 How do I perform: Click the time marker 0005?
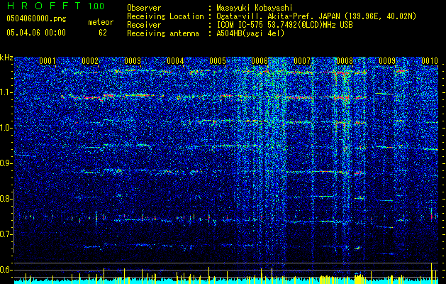click(218, 61)
